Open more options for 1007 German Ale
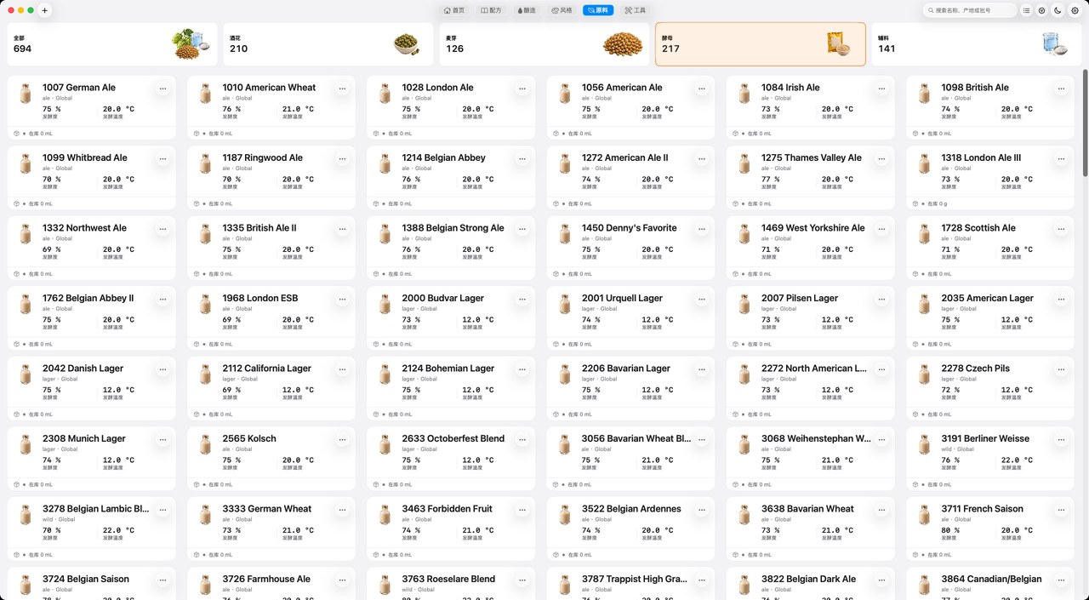 (x=162, y=88)
